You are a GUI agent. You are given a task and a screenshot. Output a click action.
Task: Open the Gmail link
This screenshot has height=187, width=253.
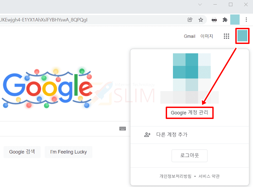[190, 36]
